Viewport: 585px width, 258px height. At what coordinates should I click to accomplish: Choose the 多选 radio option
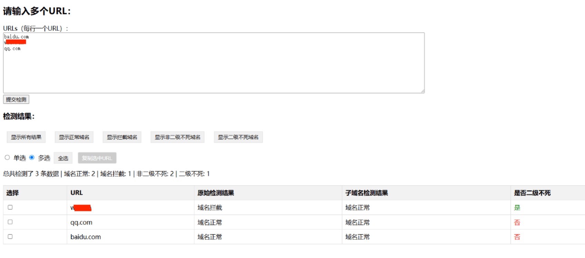tap(32, 157)
